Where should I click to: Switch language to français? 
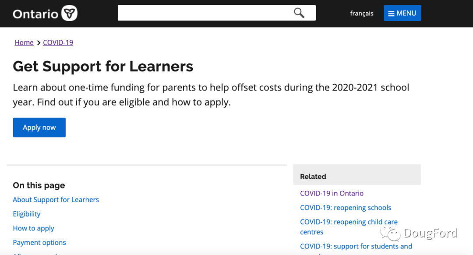[362, 14]
